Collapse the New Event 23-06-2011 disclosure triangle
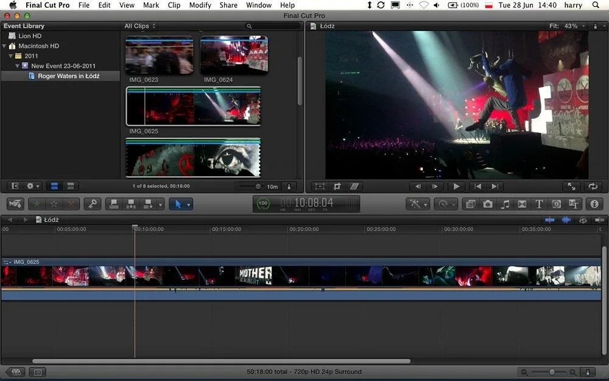 tap(18, 65)
